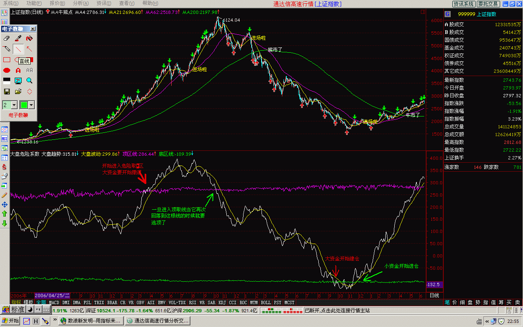This screenshot has width=523, height=327.
Task: Click the 日线 period button
Action: (434, 295)
